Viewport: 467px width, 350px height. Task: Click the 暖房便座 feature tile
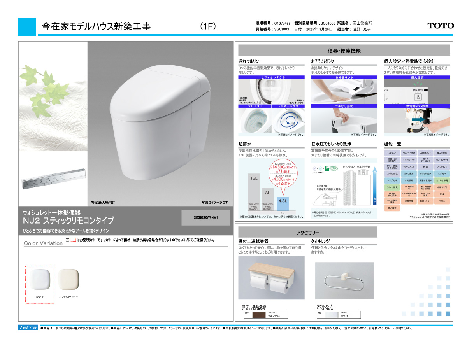click(x=409, y=201)
